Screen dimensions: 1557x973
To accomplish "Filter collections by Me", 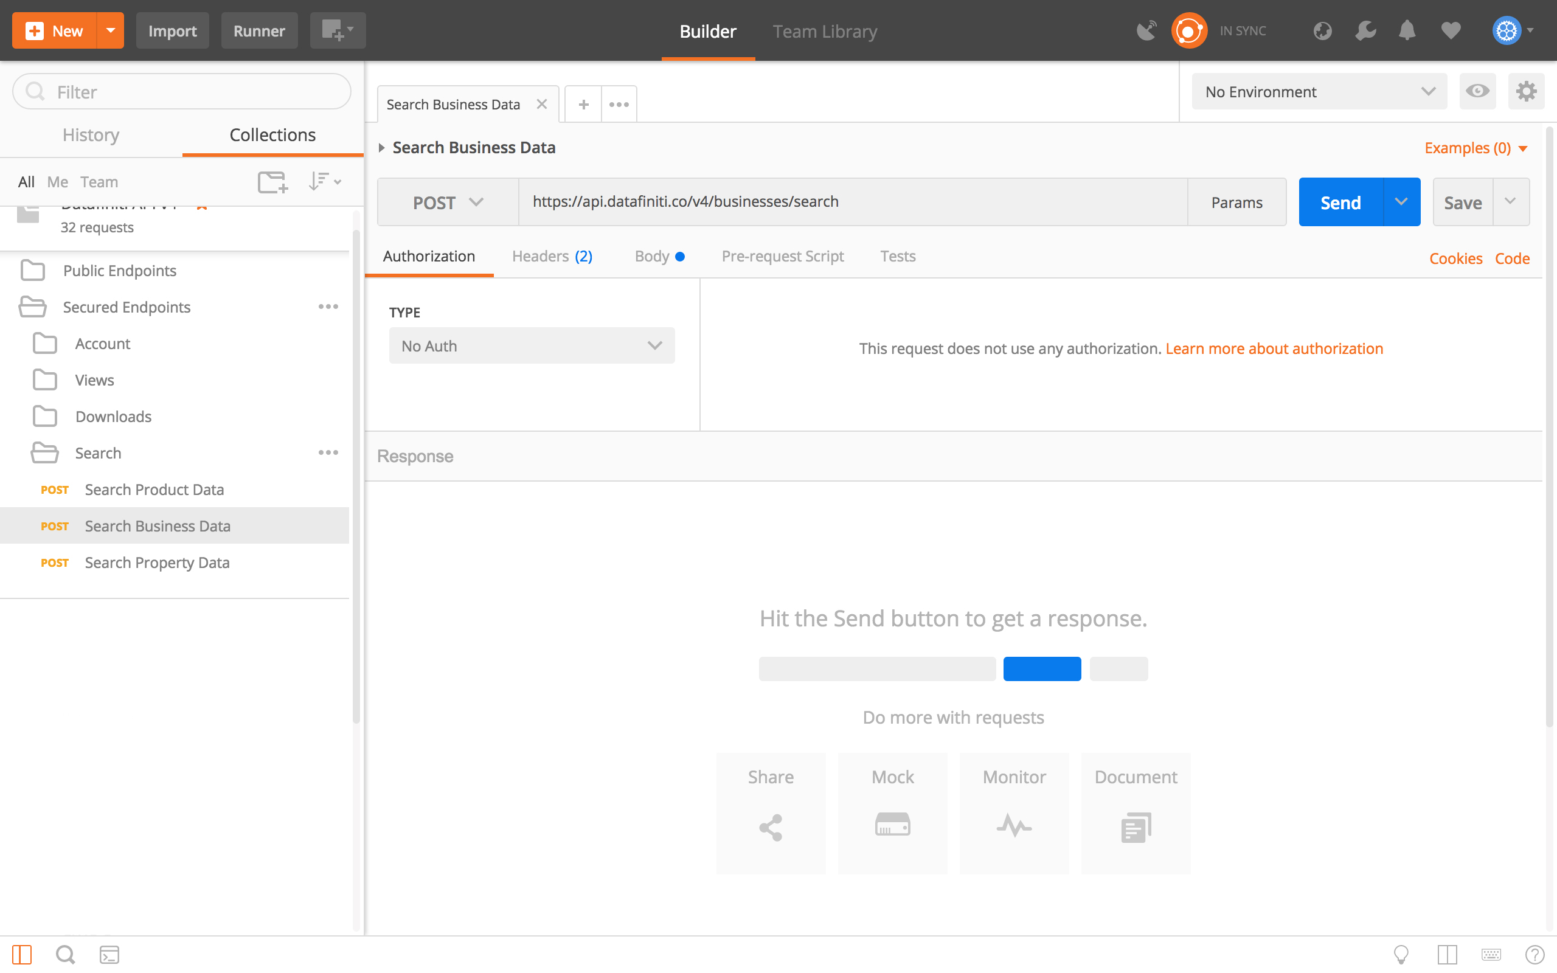I will pyautogui.click(x=57, y=182).
